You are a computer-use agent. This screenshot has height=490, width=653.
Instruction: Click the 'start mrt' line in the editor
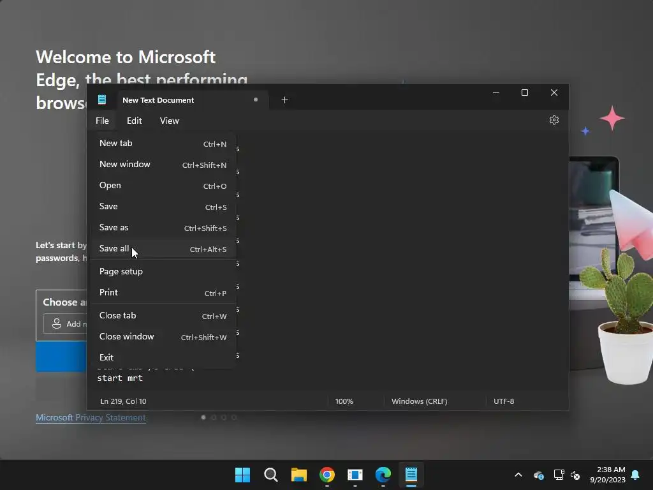pos(120,378)
